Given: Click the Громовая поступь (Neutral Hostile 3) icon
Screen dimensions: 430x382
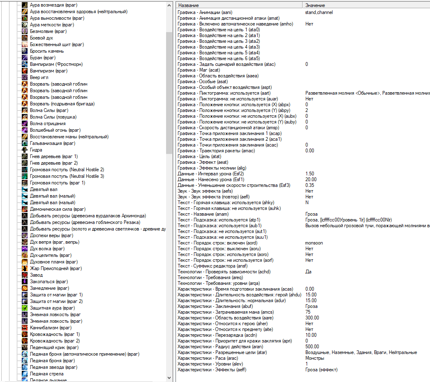Looking at the screenshot, I should [25, 176].
